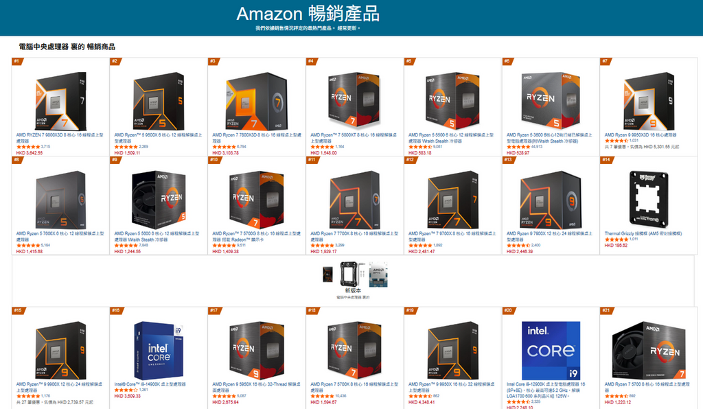Screen dimensions: 703x409
Task: Open the Intel Core i9-14900K box image
Action: point(159,350)
